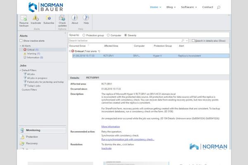Switch to the Monitoring workspace
This screenshot has height=165, width=248.
(x=43, y=130)
